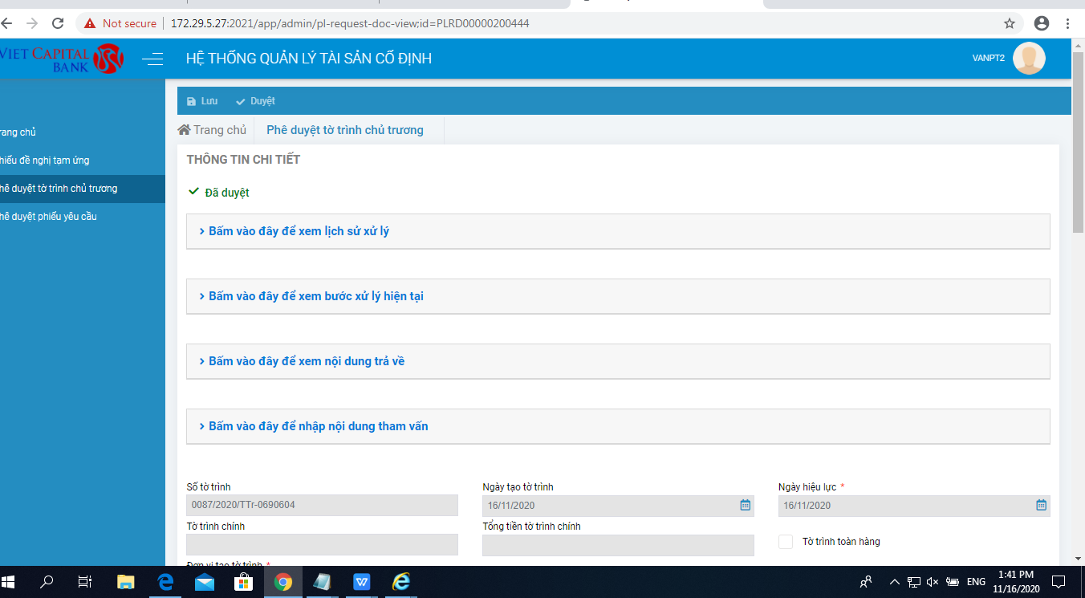1085x598 pixels.
Task: Click the Số tờ trình input field
Action: 322,506
